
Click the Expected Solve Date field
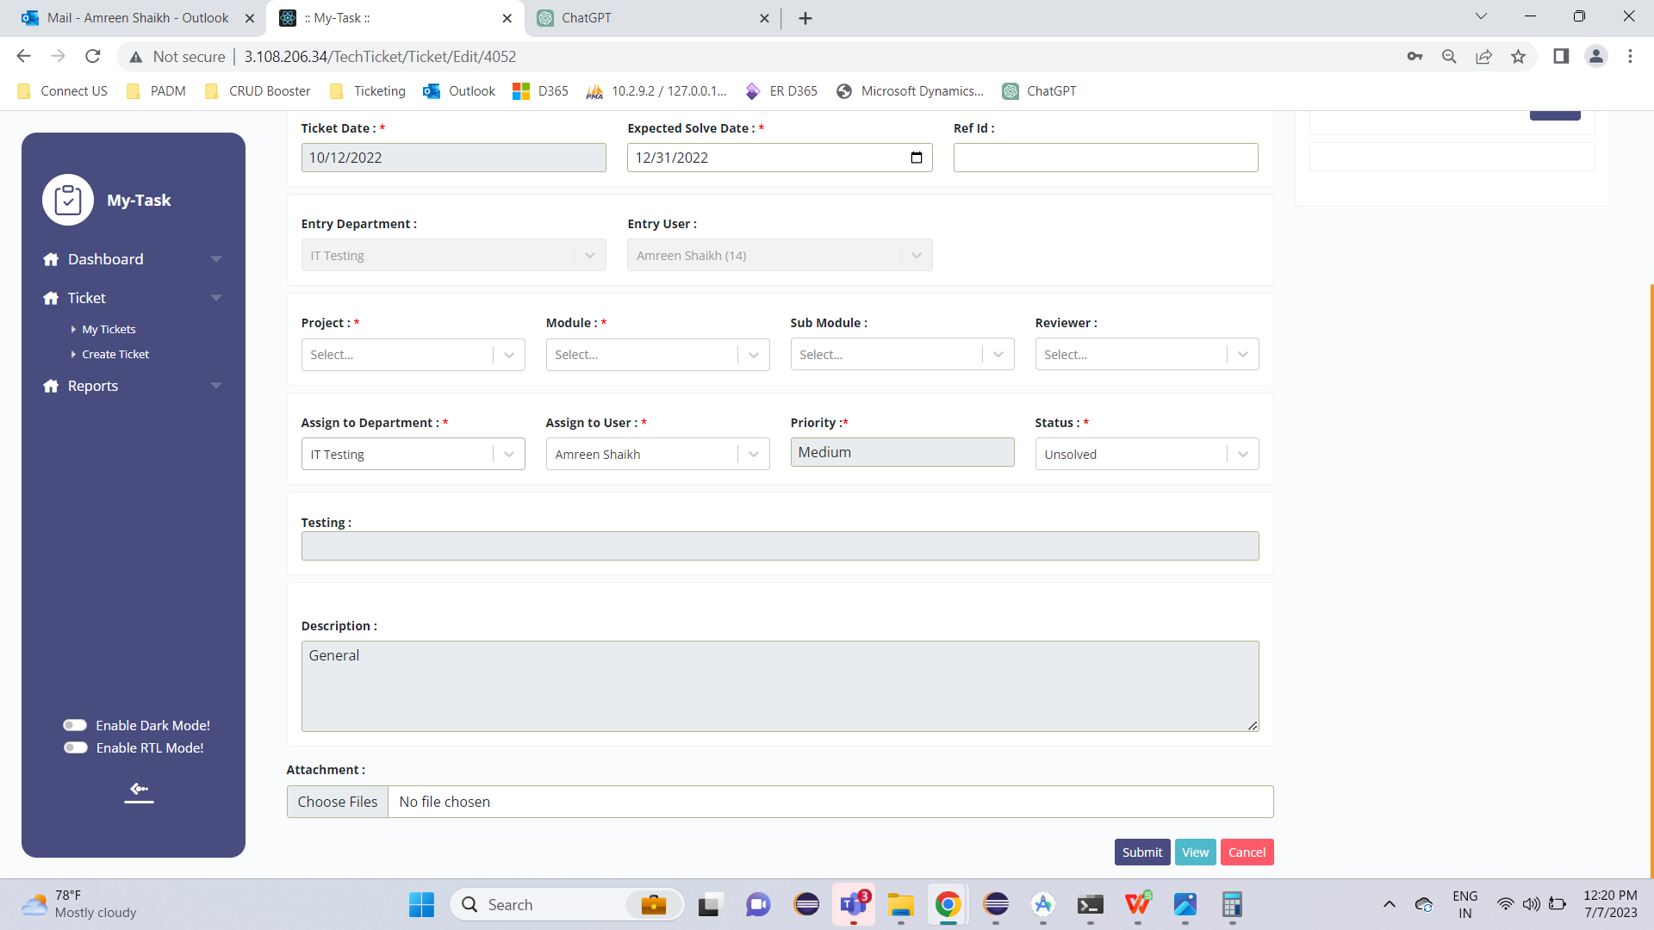point(780,158)
